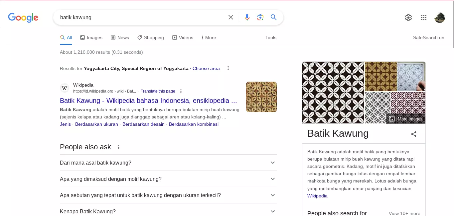The height and width of the screenshot is (216, 454).
Task: Click the More images button
Action: 406,119
